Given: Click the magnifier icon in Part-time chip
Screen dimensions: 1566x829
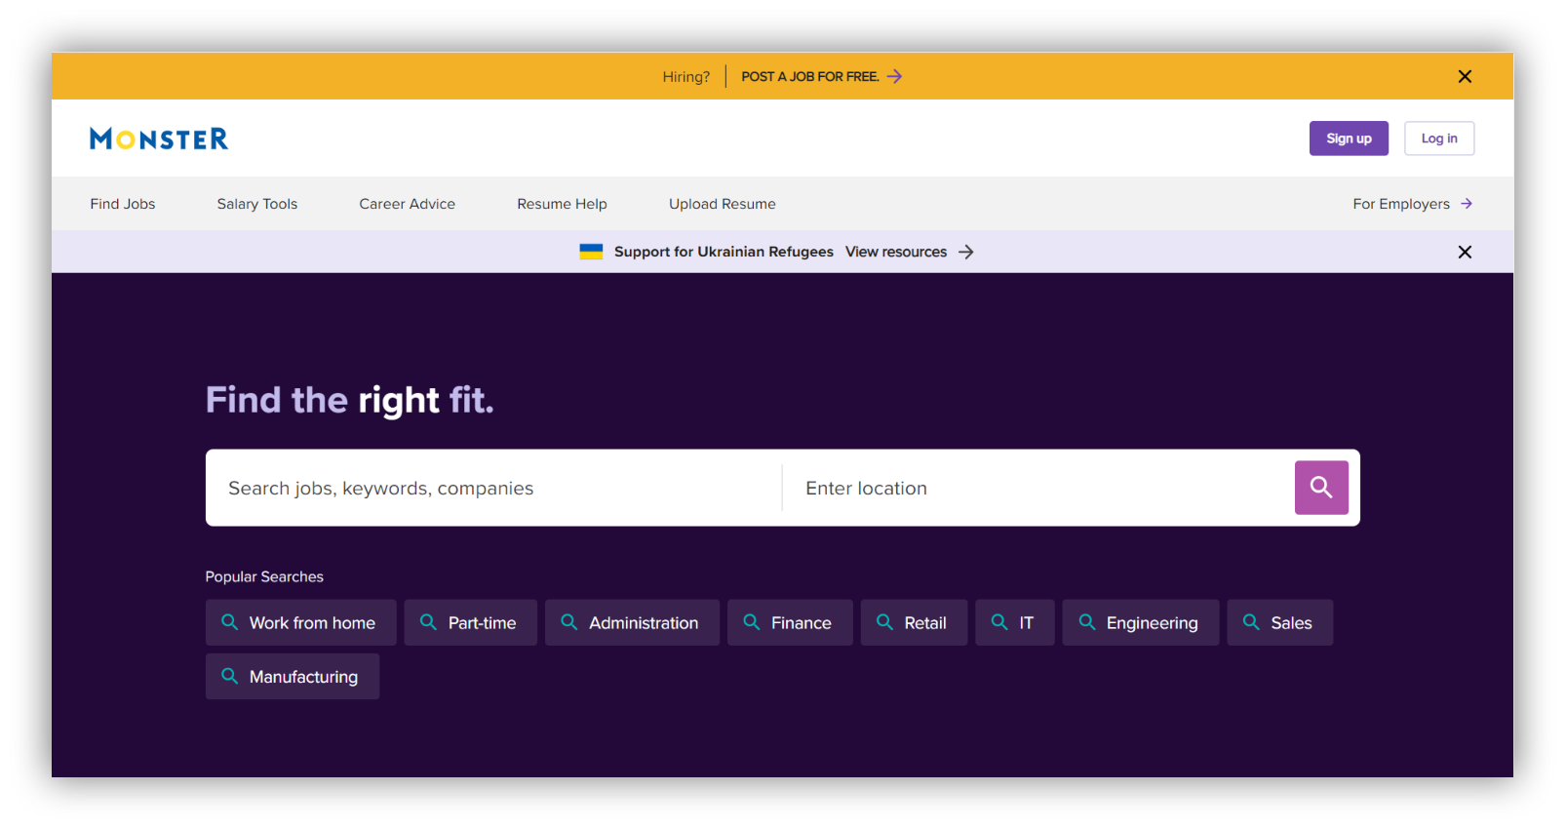Looking at the screenshot, I should tap(428, 622).
